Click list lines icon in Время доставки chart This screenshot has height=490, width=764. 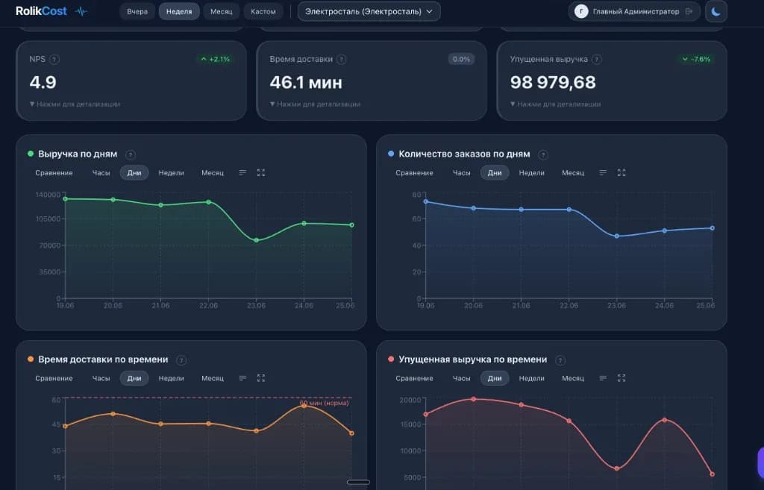coord(242,378)
